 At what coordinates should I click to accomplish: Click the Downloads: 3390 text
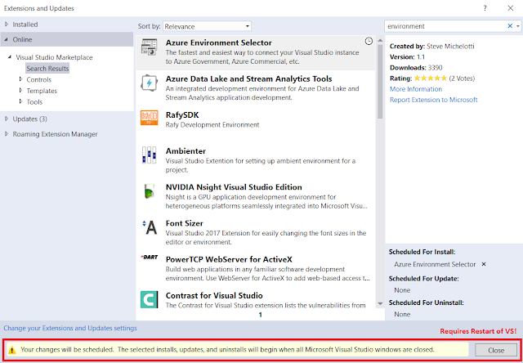pyautogui.click(x=416, y=68)
